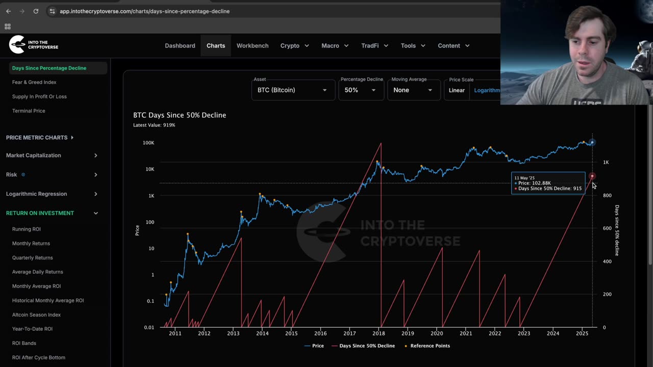
Task: Open Monthly Average ROI chart
Action: tap(36, 286)
